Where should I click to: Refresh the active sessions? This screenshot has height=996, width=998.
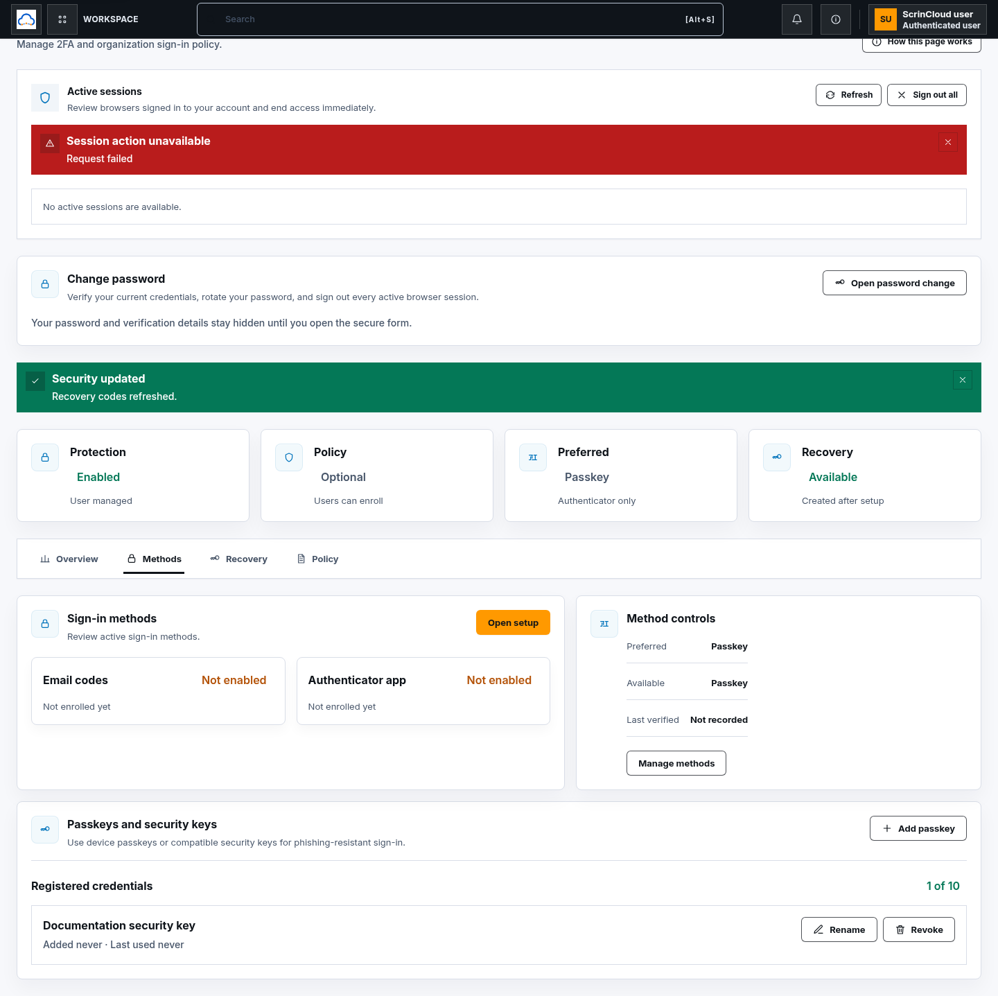click(848, 95)
